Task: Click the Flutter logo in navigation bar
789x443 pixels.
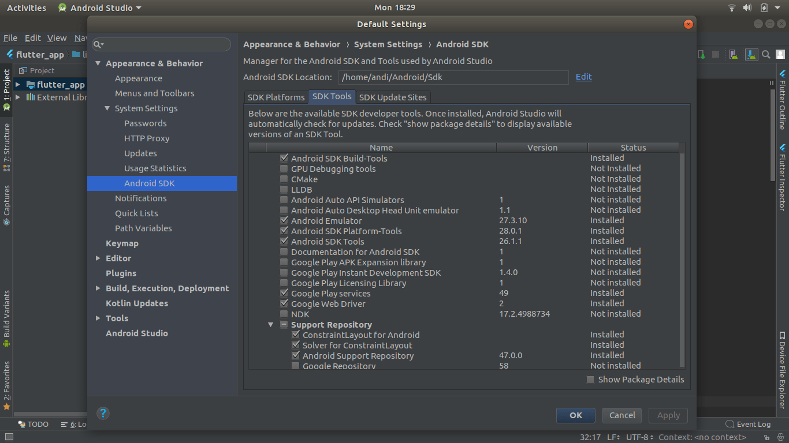Action: tap(10, 54)
